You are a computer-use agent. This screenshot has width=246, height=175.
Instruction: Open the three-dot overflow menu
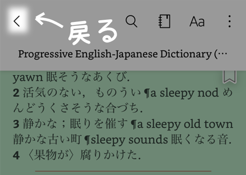pos(230,21)
